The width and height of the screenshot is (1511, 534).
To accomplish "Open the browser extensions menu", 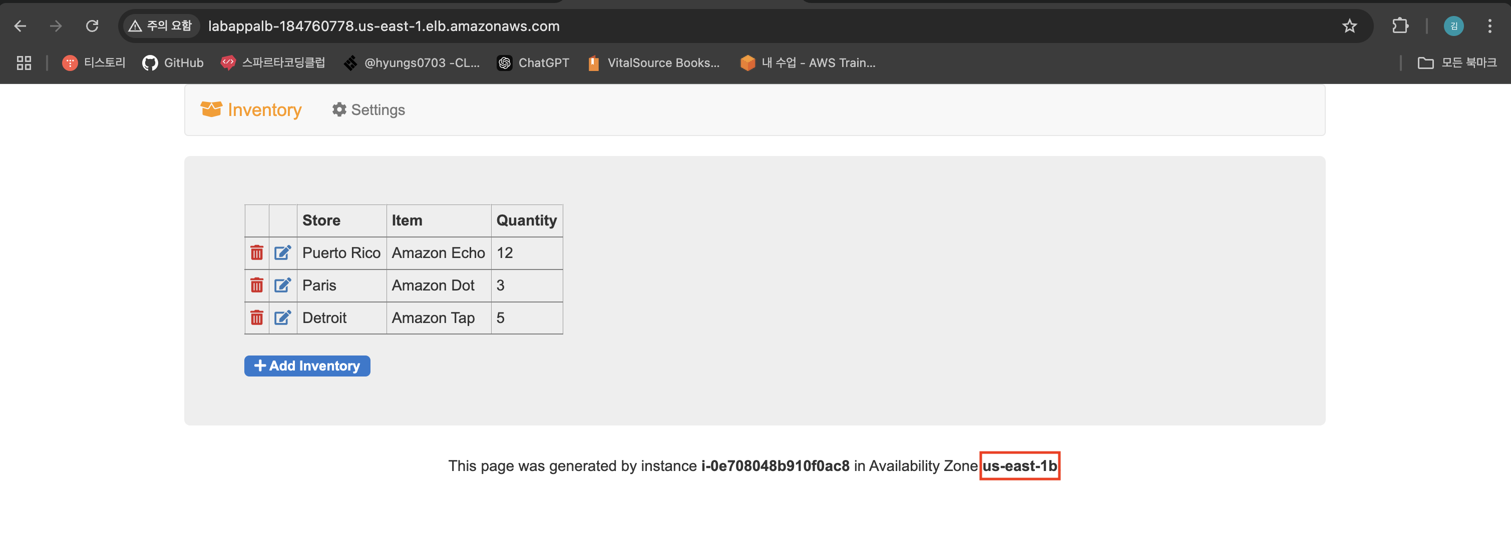I will [x=1400, y=26].
